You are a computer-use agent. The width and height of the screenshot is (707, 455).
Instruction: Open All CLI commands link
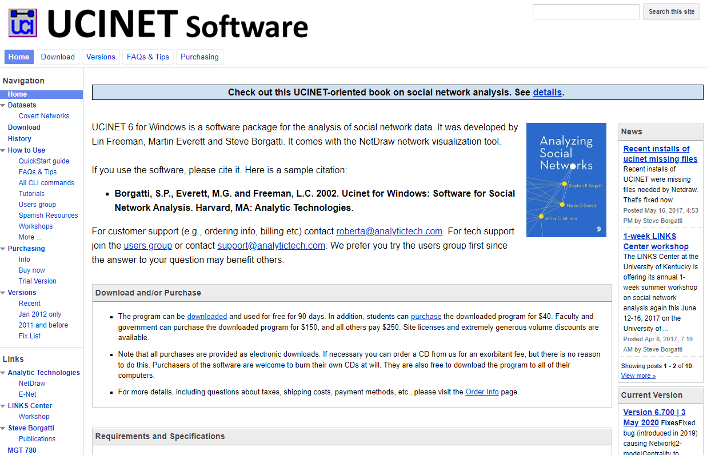pyautogui.click(x=46, y=183)
